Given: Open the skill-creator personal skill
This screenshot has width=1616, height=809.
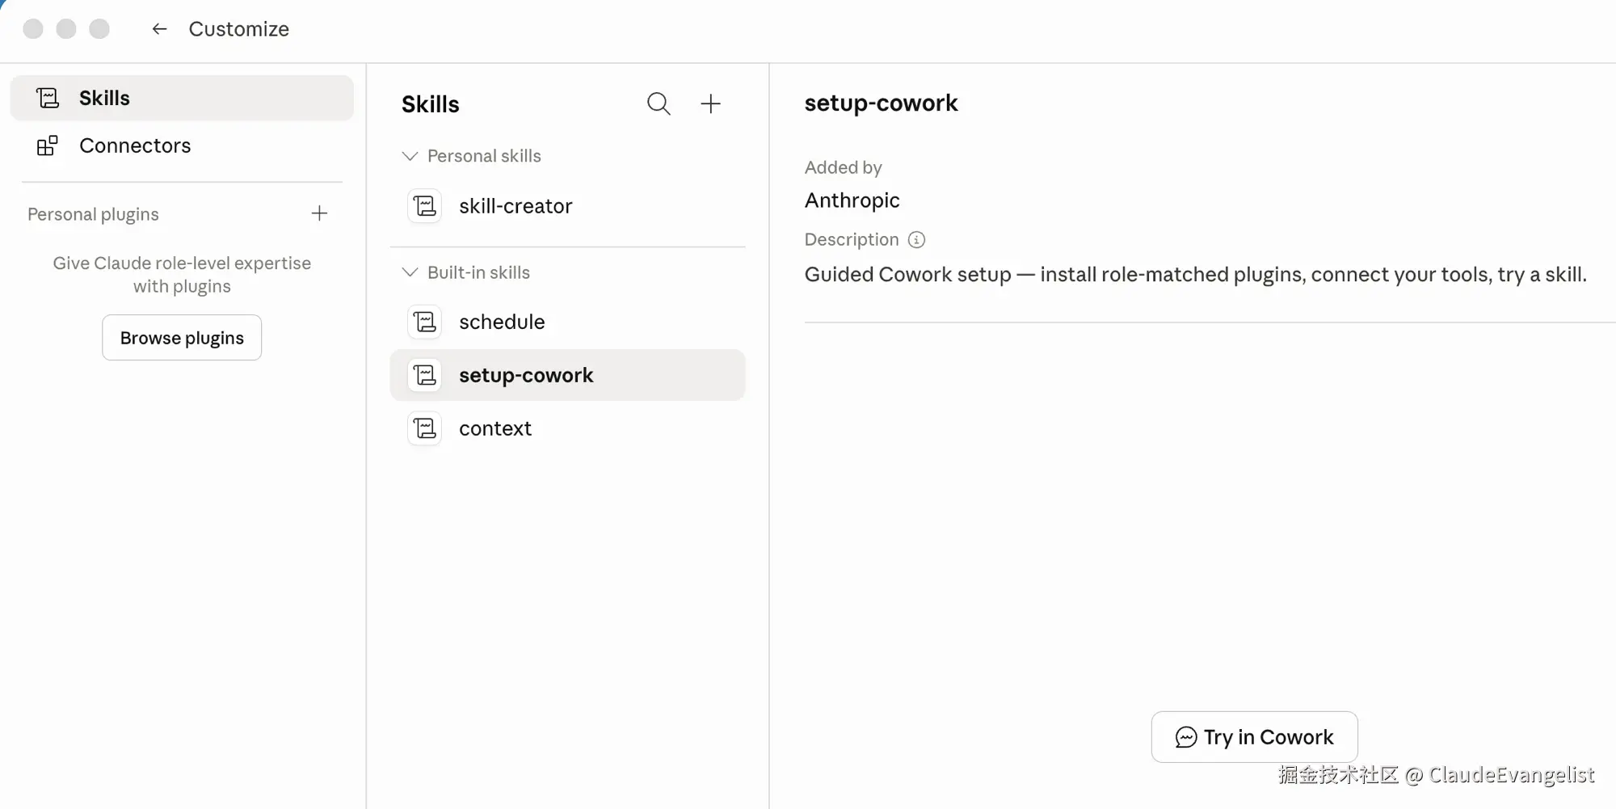Looking at the screenshot, I should (567, 206).
